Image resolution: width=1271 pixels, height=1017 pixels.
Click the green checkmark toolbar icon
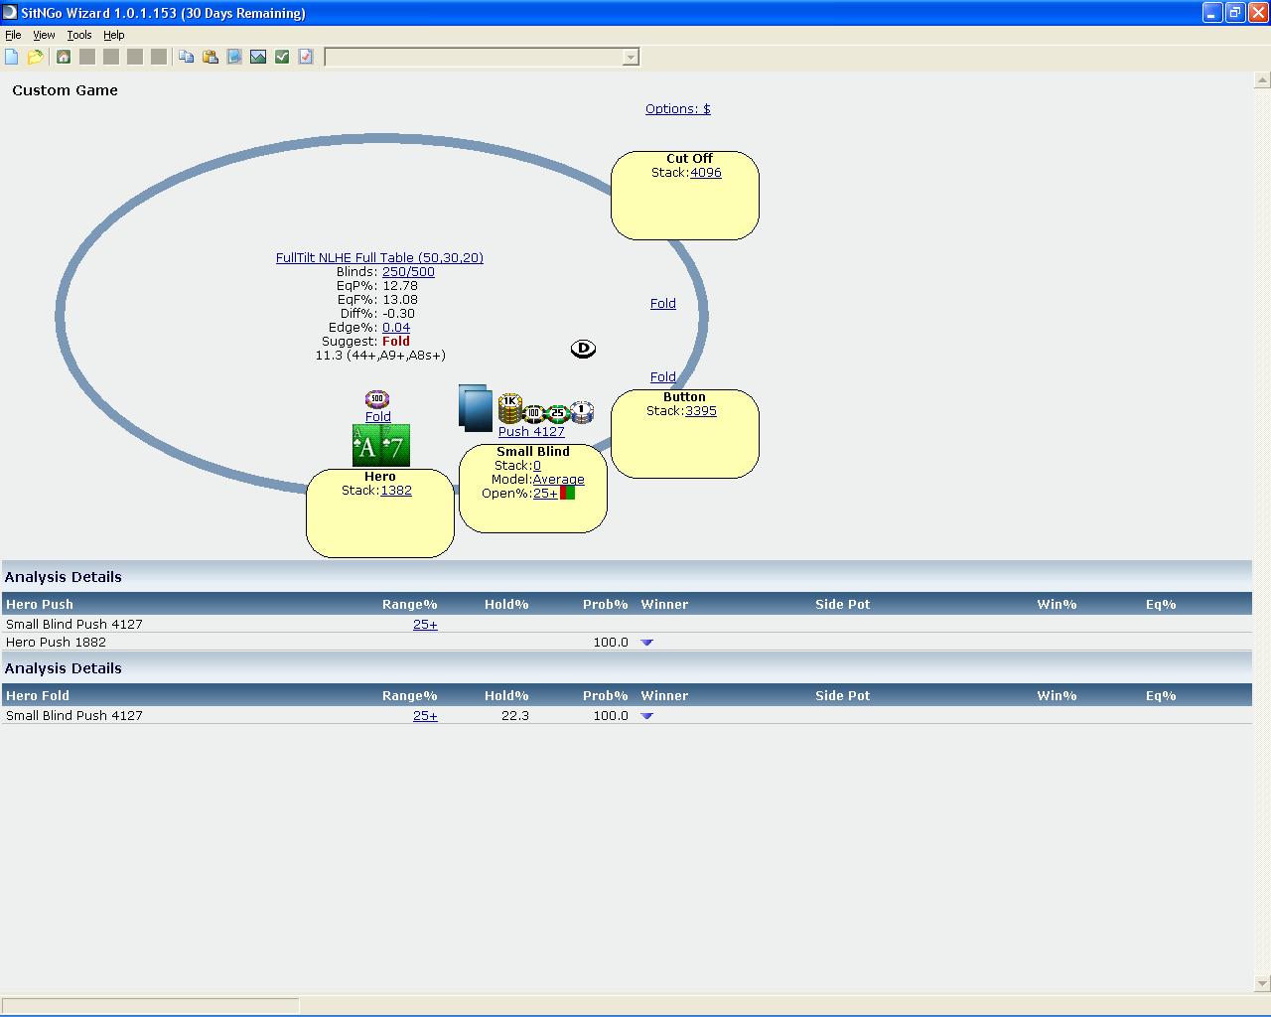[x=282, y=57]
